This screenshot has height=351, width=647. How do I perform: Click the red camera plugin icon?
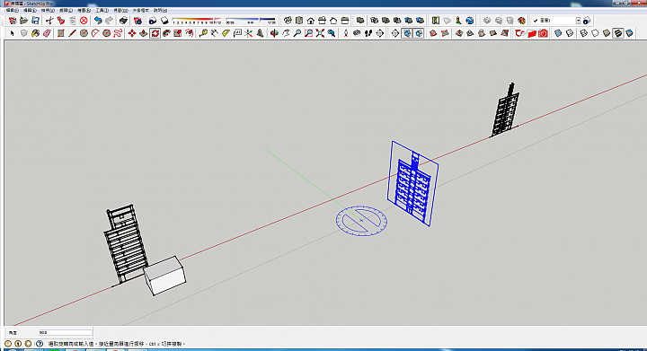543,33
